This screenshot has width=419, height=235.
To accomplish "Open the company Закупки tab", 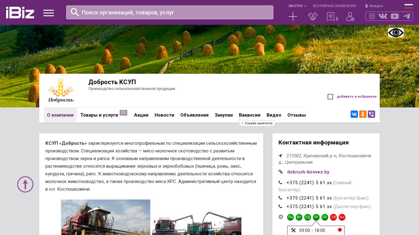I will [224, 115].
